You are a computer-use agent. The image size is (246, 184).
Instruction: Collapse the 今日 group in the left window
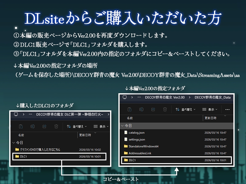click(14, 143)
